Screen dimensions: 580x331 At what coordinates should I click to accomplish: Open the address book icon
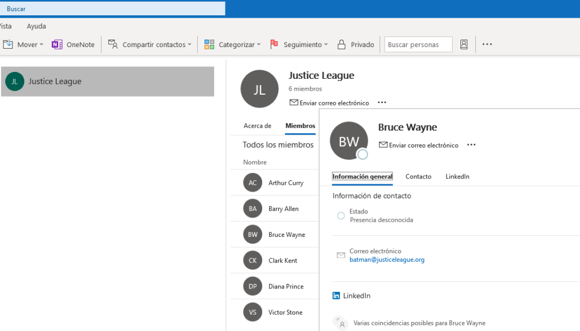(x=464, y=44)
